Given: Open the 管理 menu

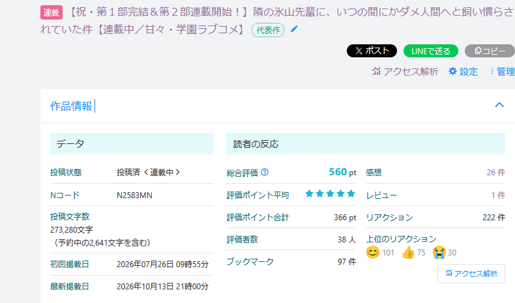Looking at the screenshot, I should [503, 72].
